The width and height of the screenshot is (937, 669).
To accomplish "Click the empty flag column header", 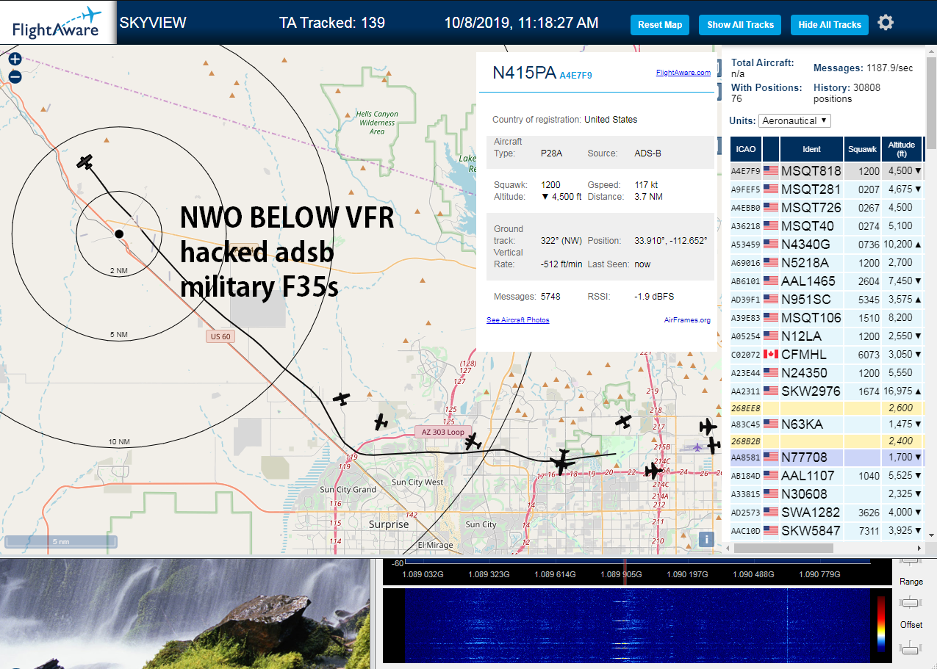I will [x=771, y=149].
